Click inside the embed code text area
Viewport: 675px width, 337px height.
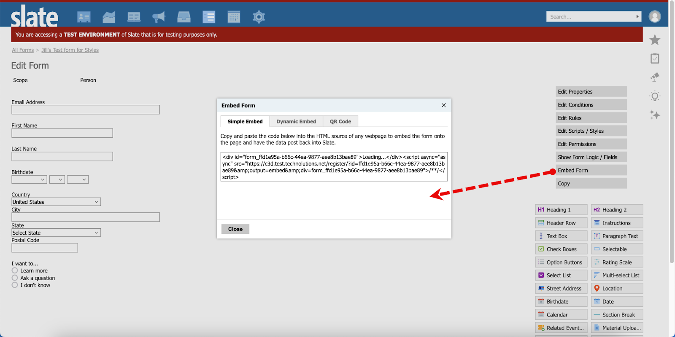pyautogui.click(x=334, y=167)
